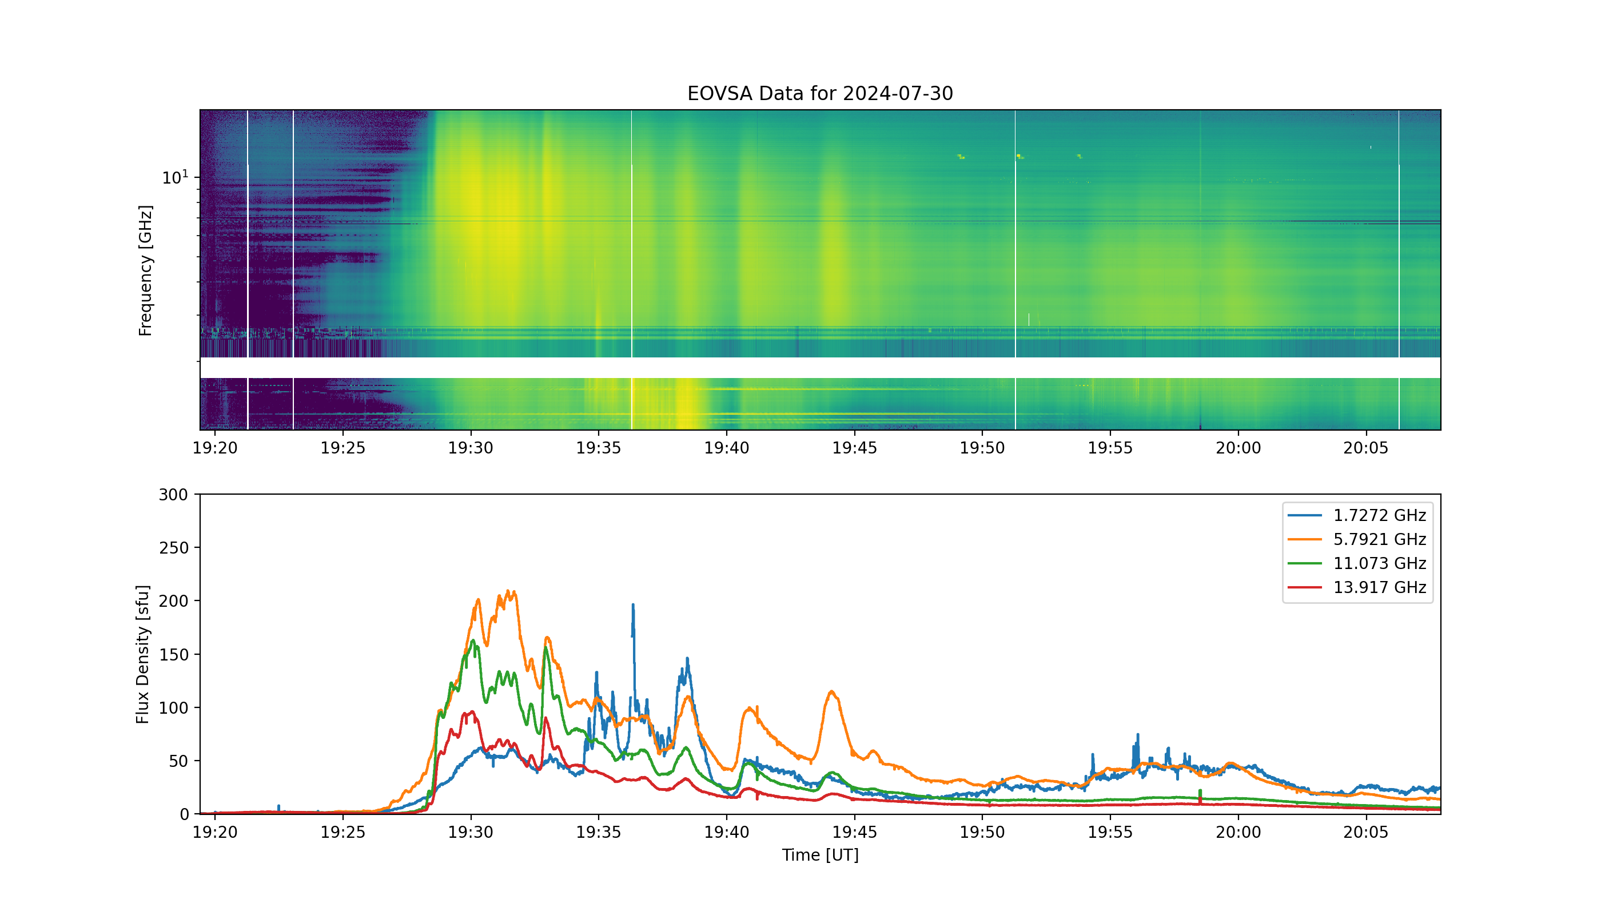Click the blue curve's sharp spike near 19:36

tap(633, 606)
